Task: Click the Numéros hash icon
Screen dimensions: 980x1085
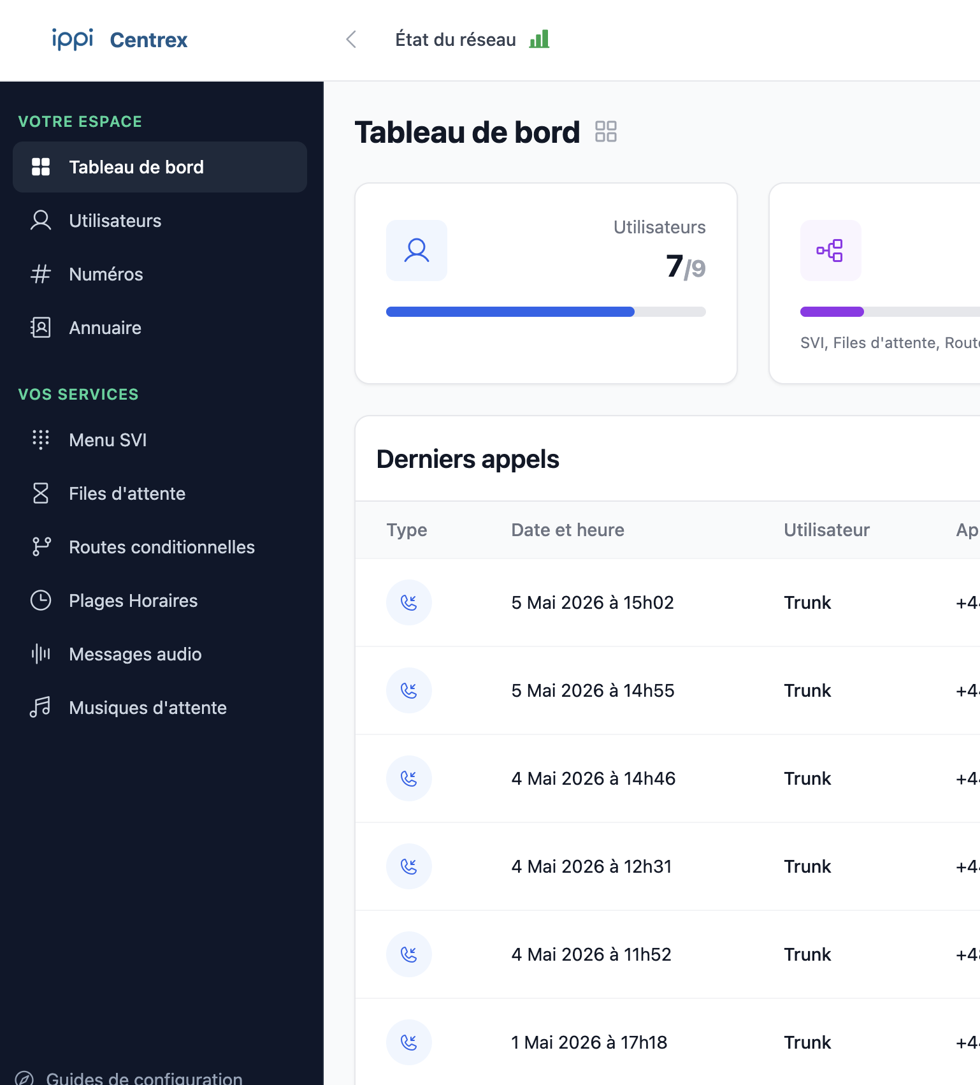Action: (x=41, y=274)
